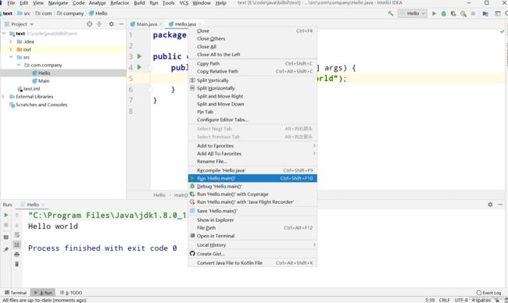Restore layout icon in Run panel sidebar
Image resolution: width=508 pixels, height=303 pixels.
(x=5, y=237)
